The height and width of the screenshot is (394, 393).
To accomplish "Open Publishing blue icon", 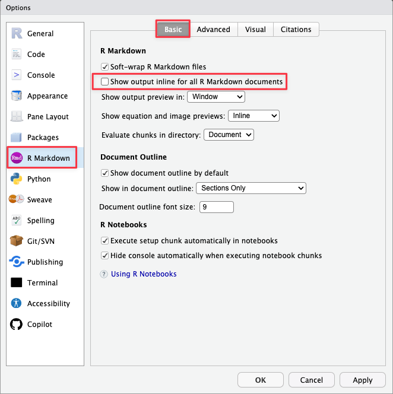I will pyautogui.click(x=17, y=262).
